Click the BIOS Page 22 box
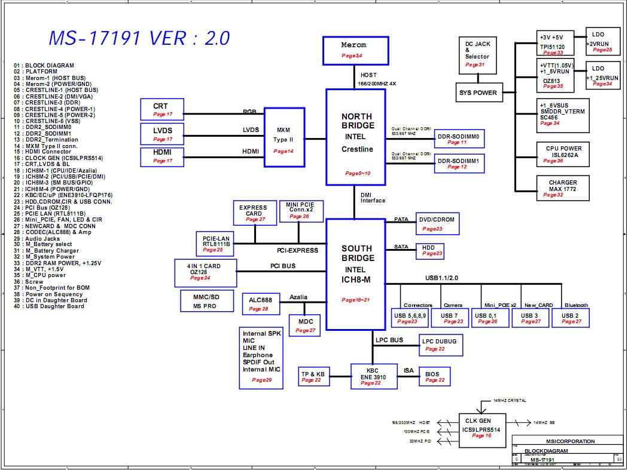The width and height of the screenshot is (628, 470). [x=435, y=376]
